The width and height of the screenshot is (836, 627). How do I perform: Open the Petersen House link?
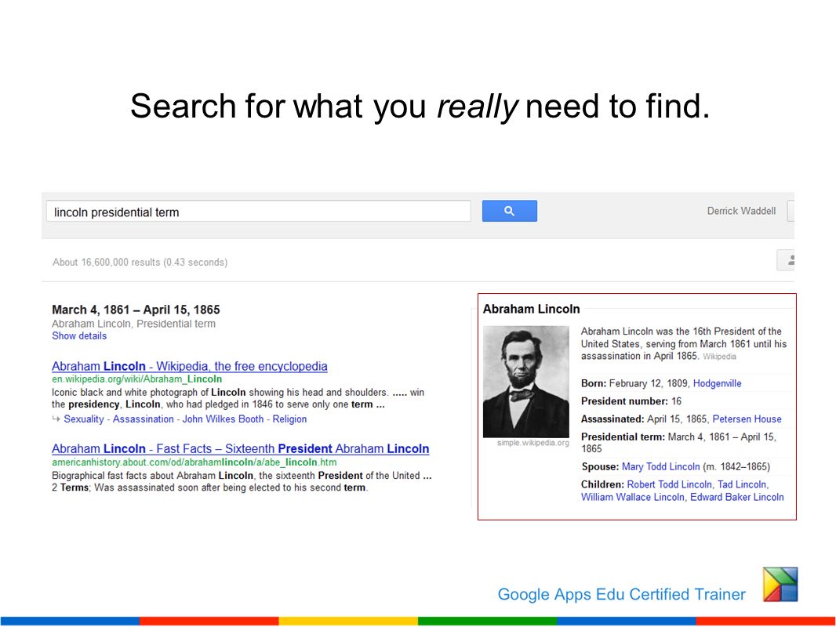click(x=747, y=419)
